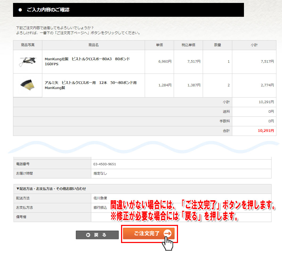This screenshot has height=255, width=282.
Task: Click the 配送方法 row label
Action: coord(23,198)
